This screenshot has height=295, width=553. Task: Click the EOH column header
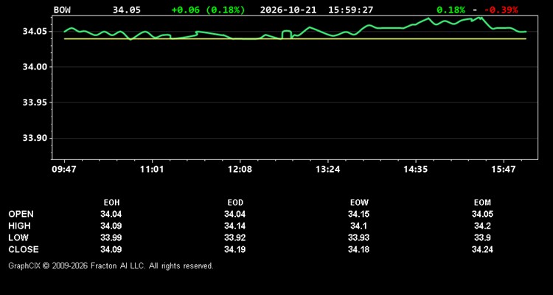pos(111,203)
